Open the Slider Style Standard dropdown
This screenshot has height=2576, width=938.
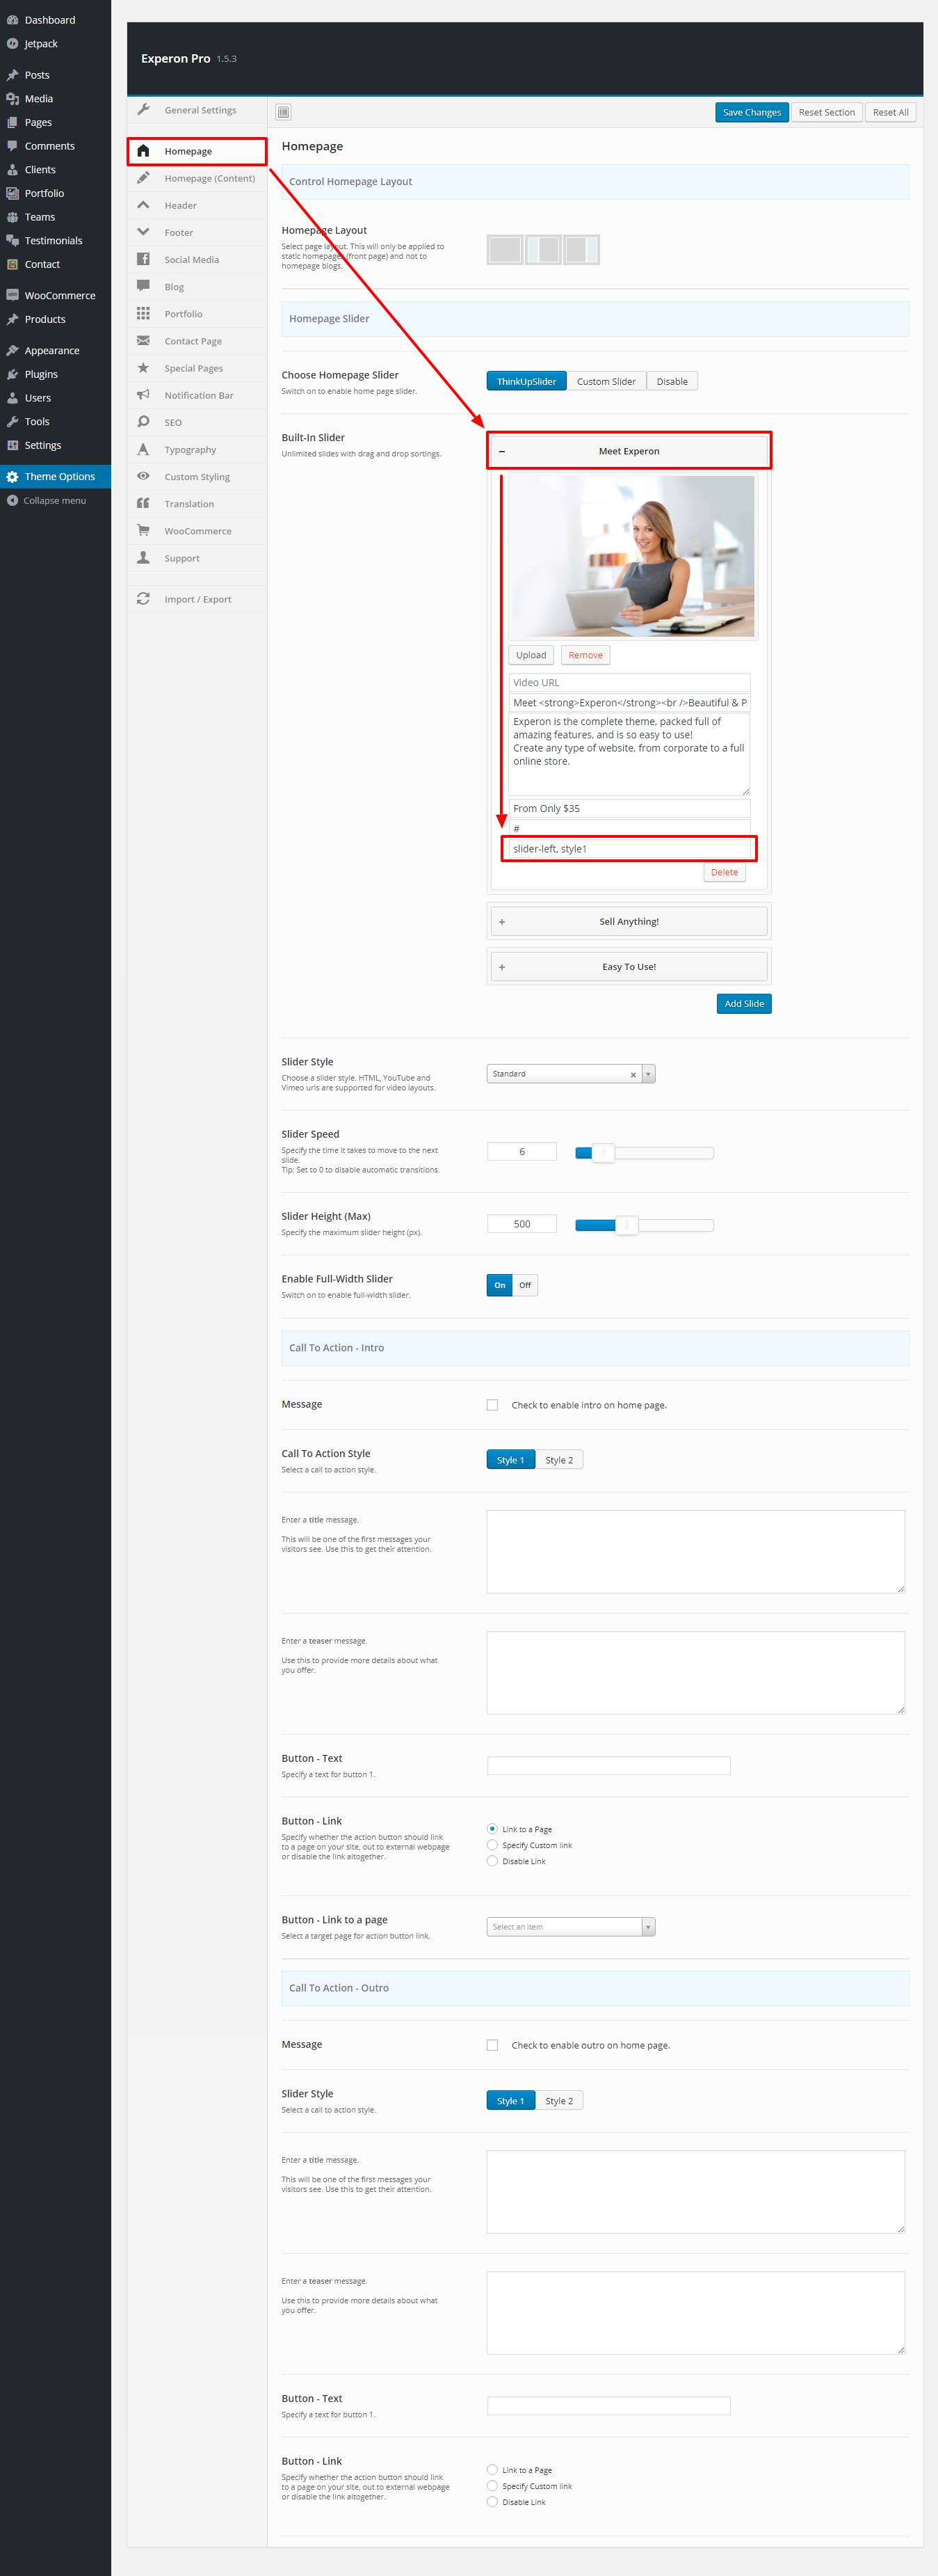[x=570, y=1074]
